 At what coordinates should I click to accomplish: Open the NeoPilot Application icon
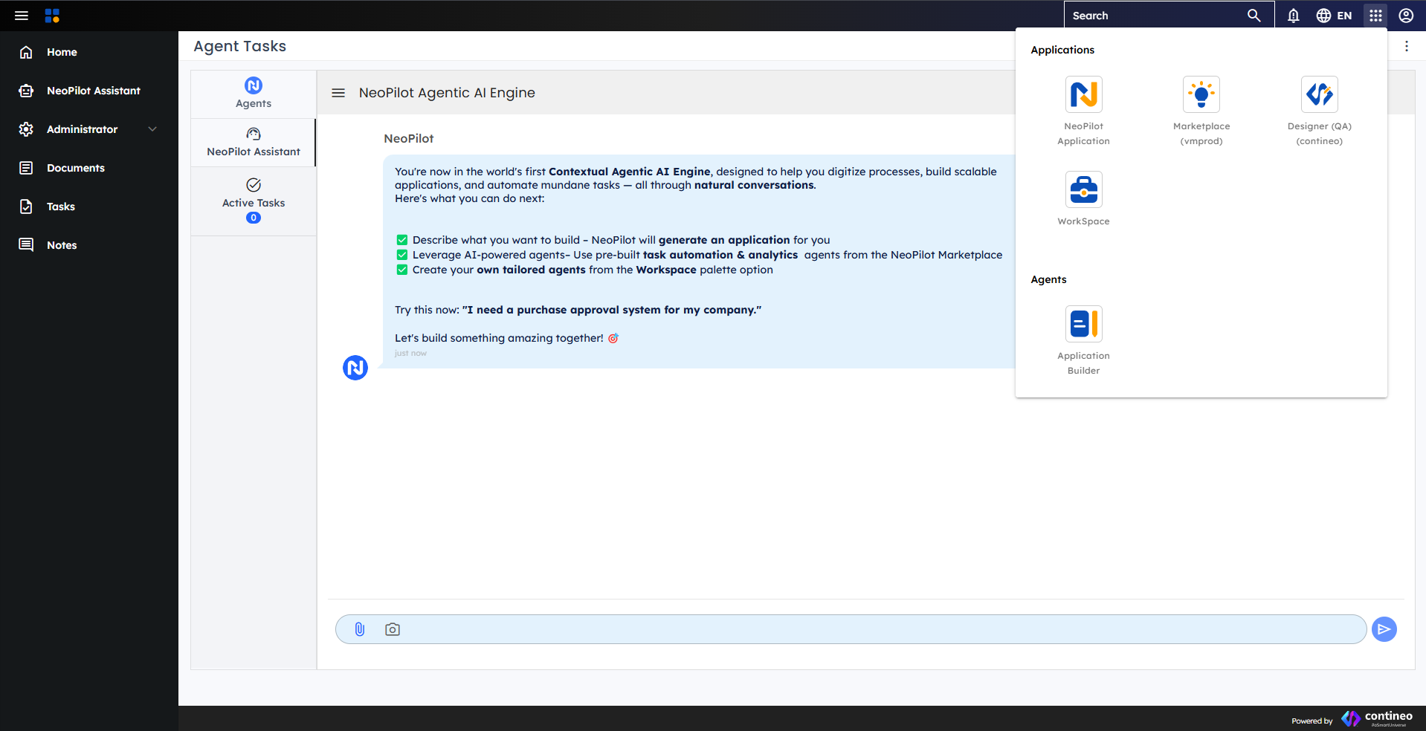(1083, 95)
